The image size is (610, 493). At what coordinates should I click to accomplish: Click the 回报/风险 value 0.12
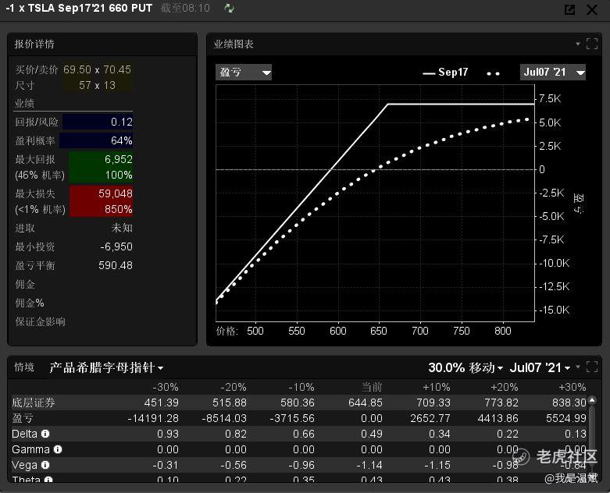click(121, 122)
